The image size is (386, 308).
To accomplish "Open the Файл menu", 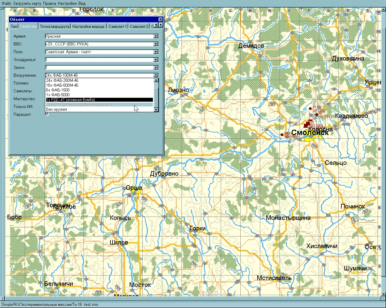I will pos(6,4).
